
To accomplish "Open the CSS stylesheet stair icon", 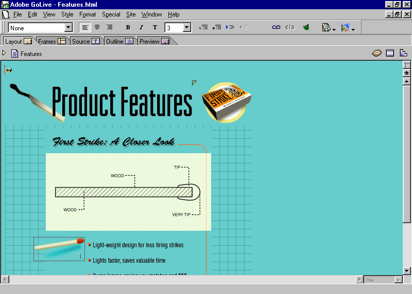I will click(404, 53).
